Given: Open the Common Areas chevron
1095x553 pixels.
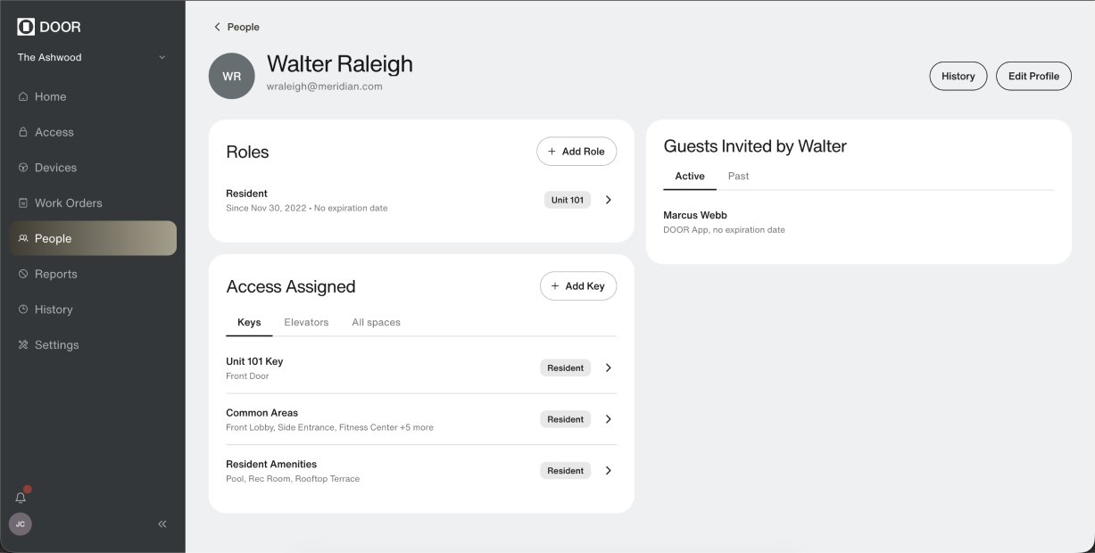Looking at the screenshot, I should click(609, 419).
